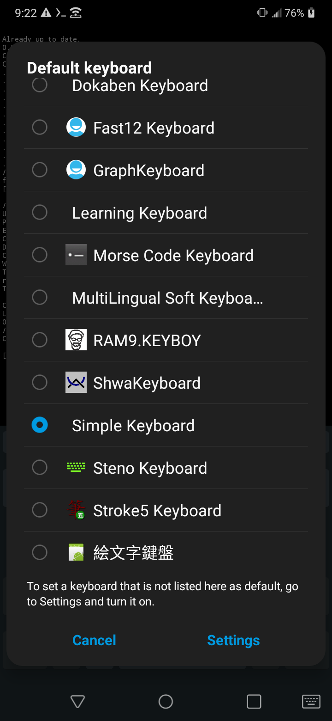This screenshot has width=332, height=721.
Task: Tap the Fast12 Keyboard app icon
Action: pyautogui.click(x=76, y=127)
